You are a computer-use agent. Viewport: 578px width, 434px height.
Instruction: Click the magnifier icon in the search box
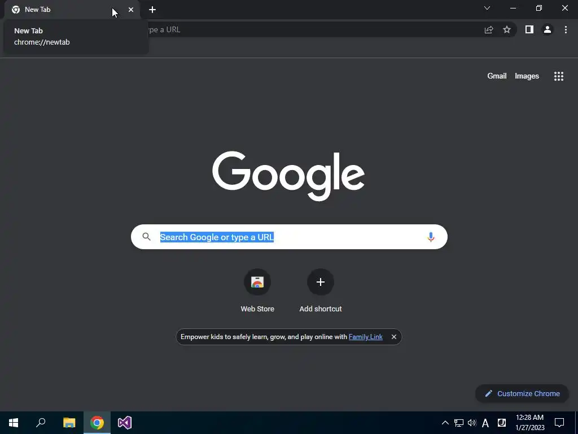pyautogui.click(x=146, y=237)
